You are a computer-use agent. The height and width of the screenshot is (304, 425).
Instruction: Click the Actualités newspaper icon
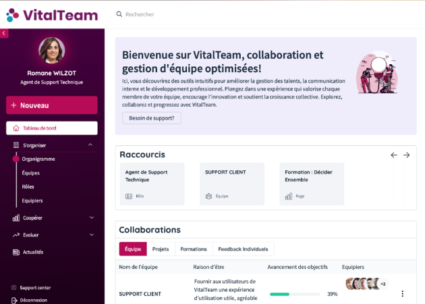[x=16, y=252]
